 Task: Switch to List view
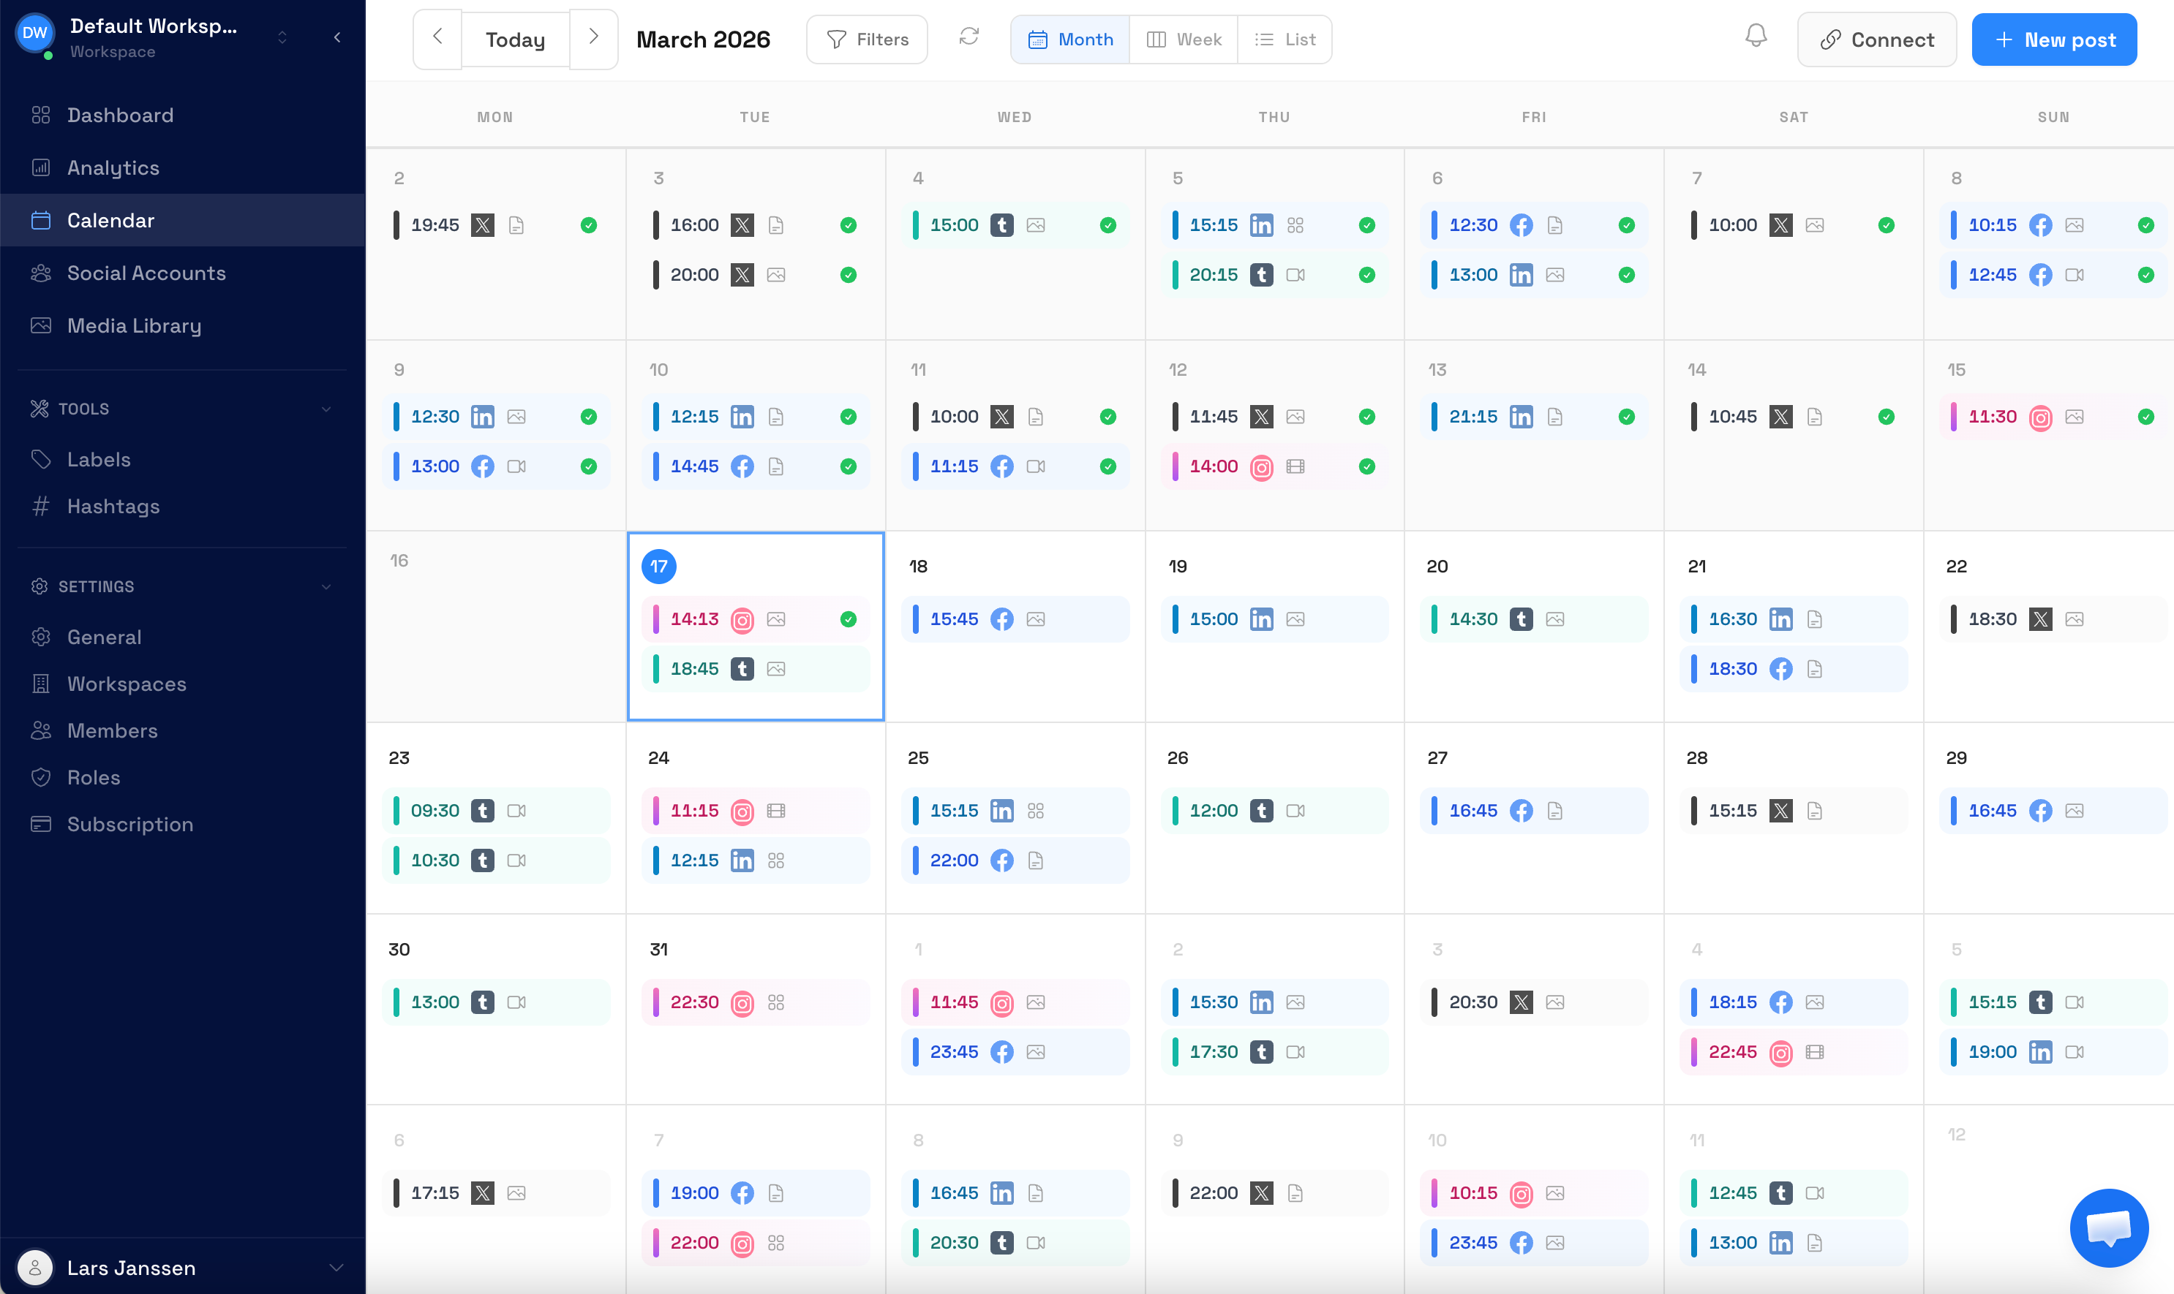tap(1285, 39)
